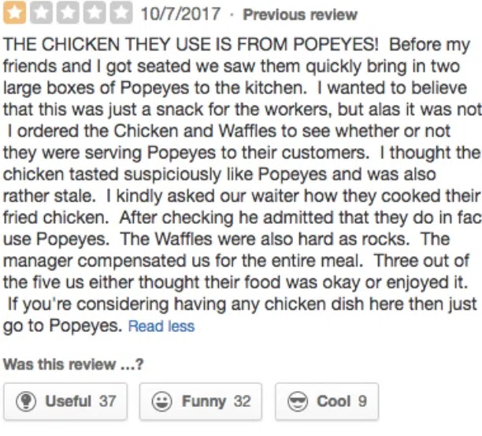Click the fifth gray rating star
The image size is (482, 436).
click(120, 13)
